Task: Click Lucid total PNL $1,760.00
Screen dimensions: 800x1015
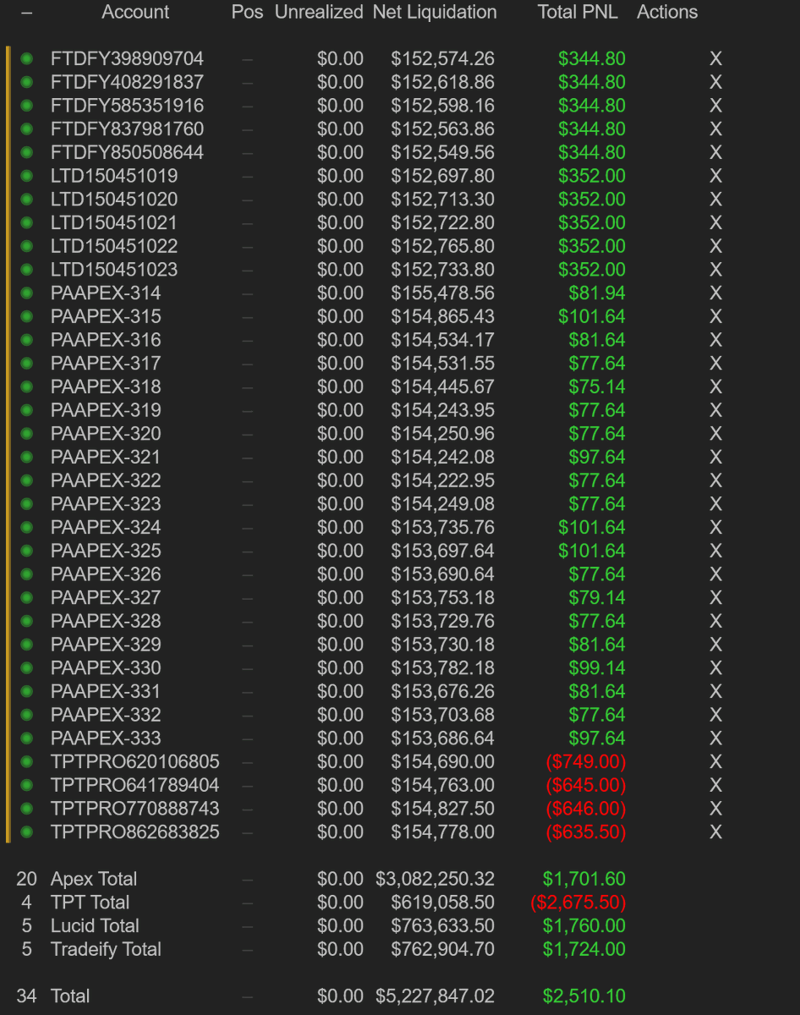Action: pyautogui.click(x=584, y=926)
